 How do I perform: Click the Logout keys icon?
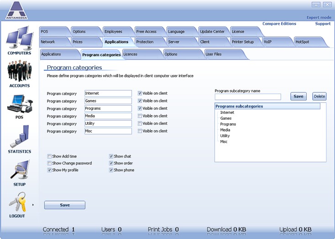tap(17, 202)
